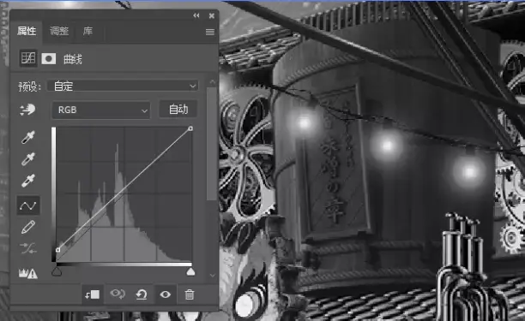Click the vertical scrollbar thumb in properties panel
The width and height of the screenshot is (525, 321).
(211, 144)
